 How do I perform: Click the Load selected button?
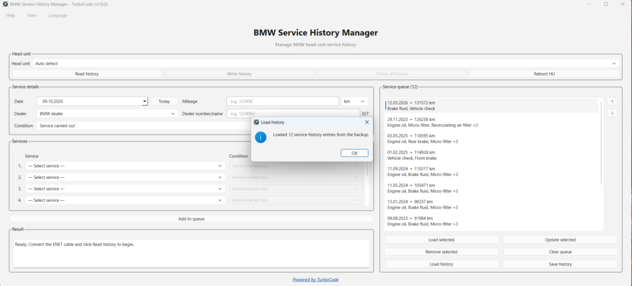coord(441,240)
